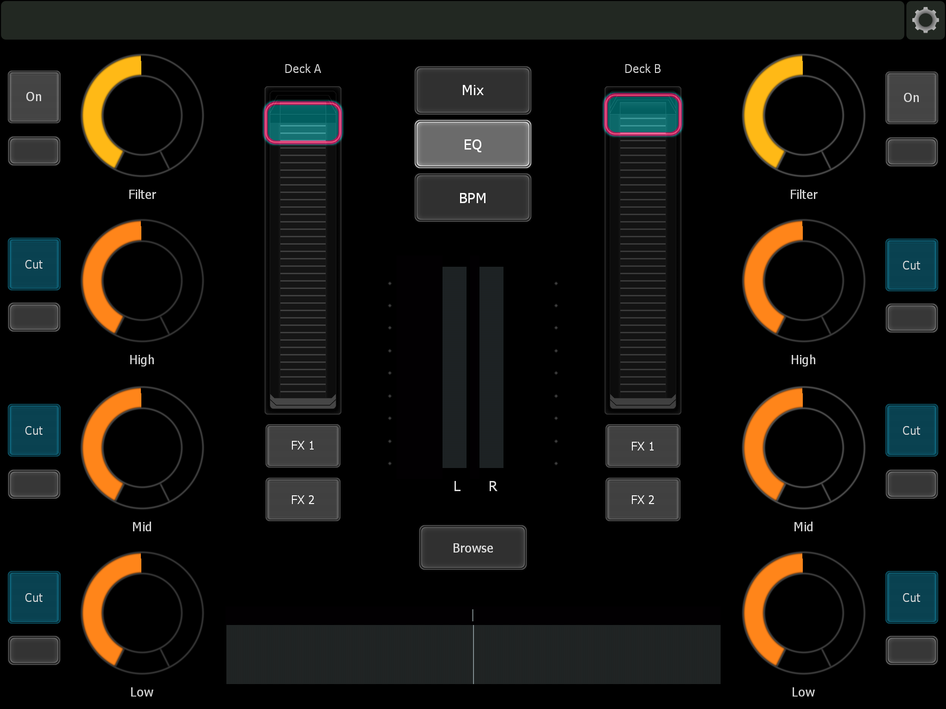
Task: Click blank button below Deck B On
Action: 911,152
